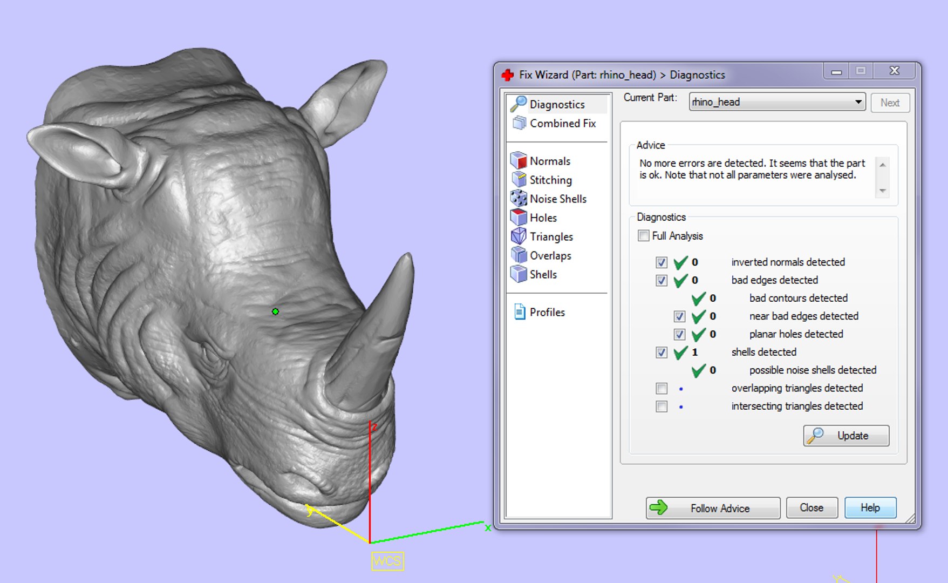
Task: Open Help for the Fix Wizard
Action: click(870, 507)
